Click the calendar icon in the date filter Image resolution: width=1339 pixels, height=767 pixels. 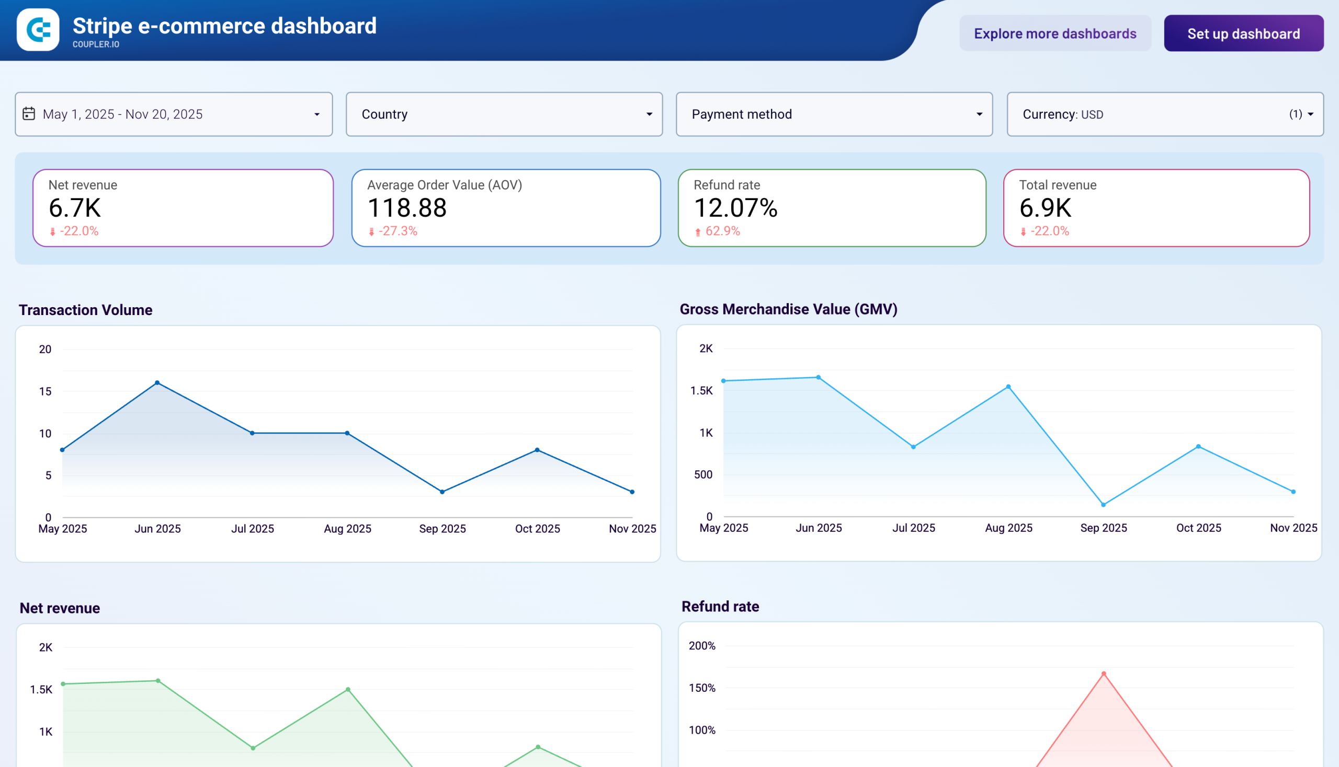click(29, 114)
